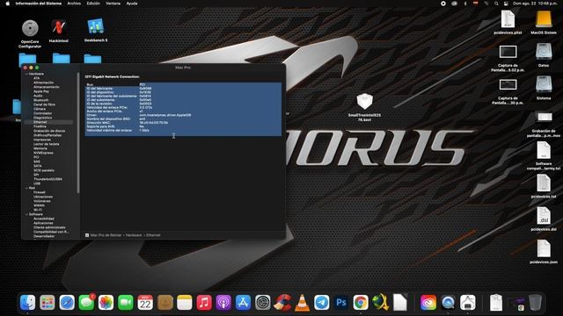
Task: Open the MacOS Sistem orange drive
Action: coord(544,19)
